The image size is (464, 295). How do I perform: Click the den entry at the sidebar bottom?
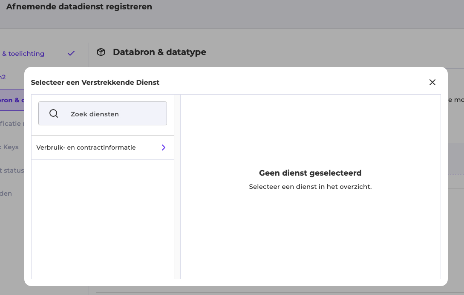6,193
